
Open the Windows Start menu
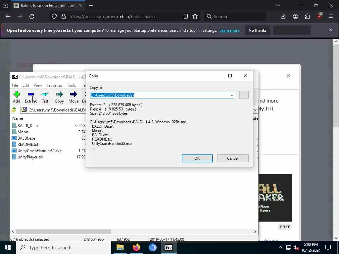(x=8, y=247)
